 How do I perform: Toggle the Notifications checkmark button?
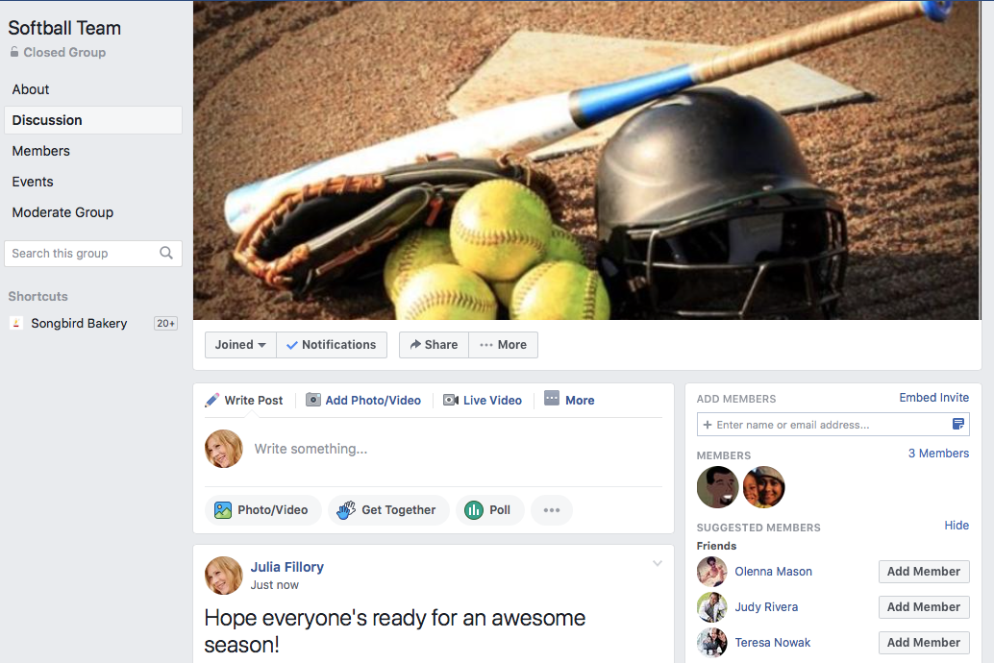(x=332, y=345)
